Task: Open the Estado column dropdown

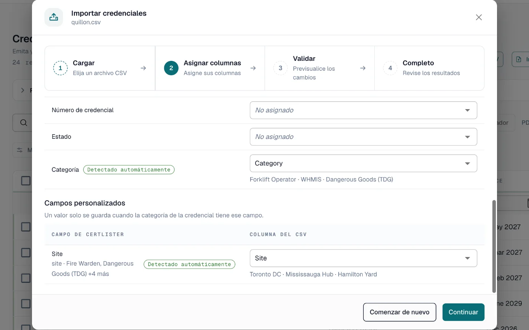Action: pos(363,137)
